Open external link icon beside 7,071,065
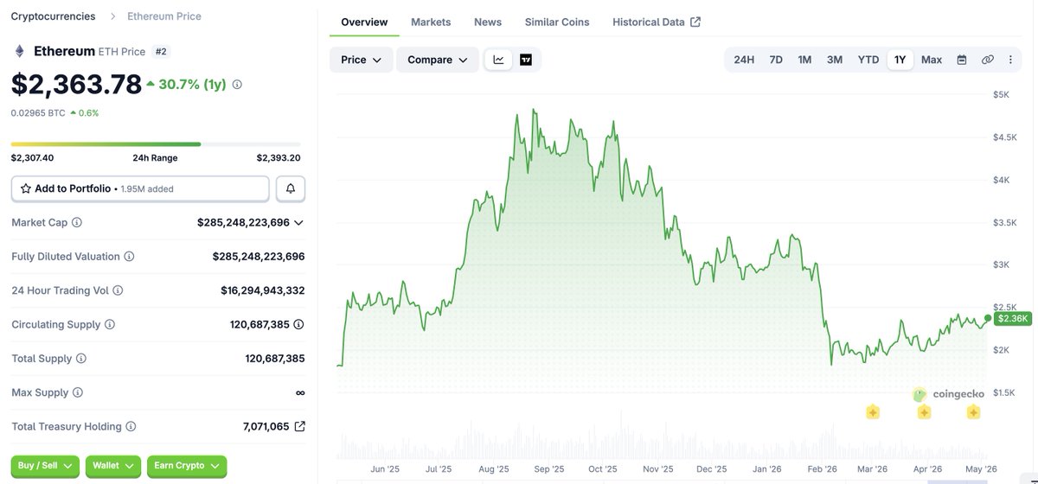 pos(299,426)
